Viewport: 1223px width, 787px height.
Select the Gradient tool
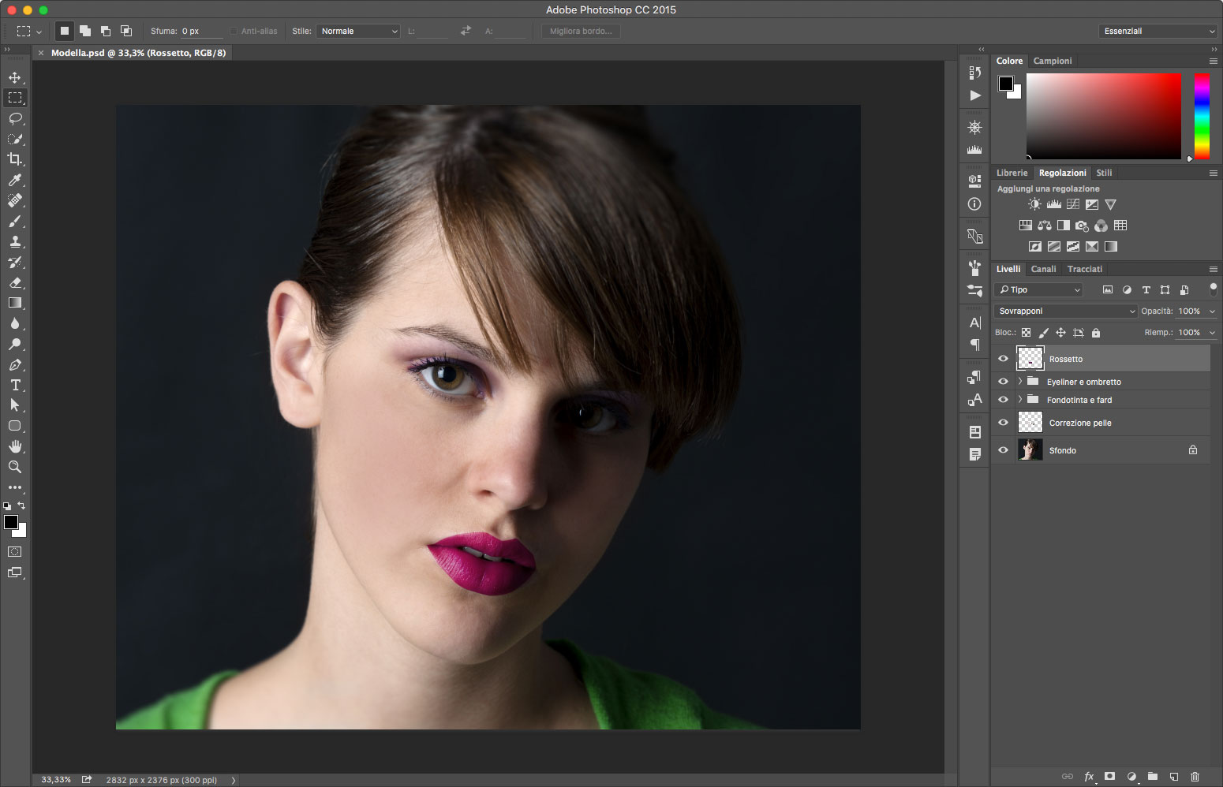click(x=15, y=303)
